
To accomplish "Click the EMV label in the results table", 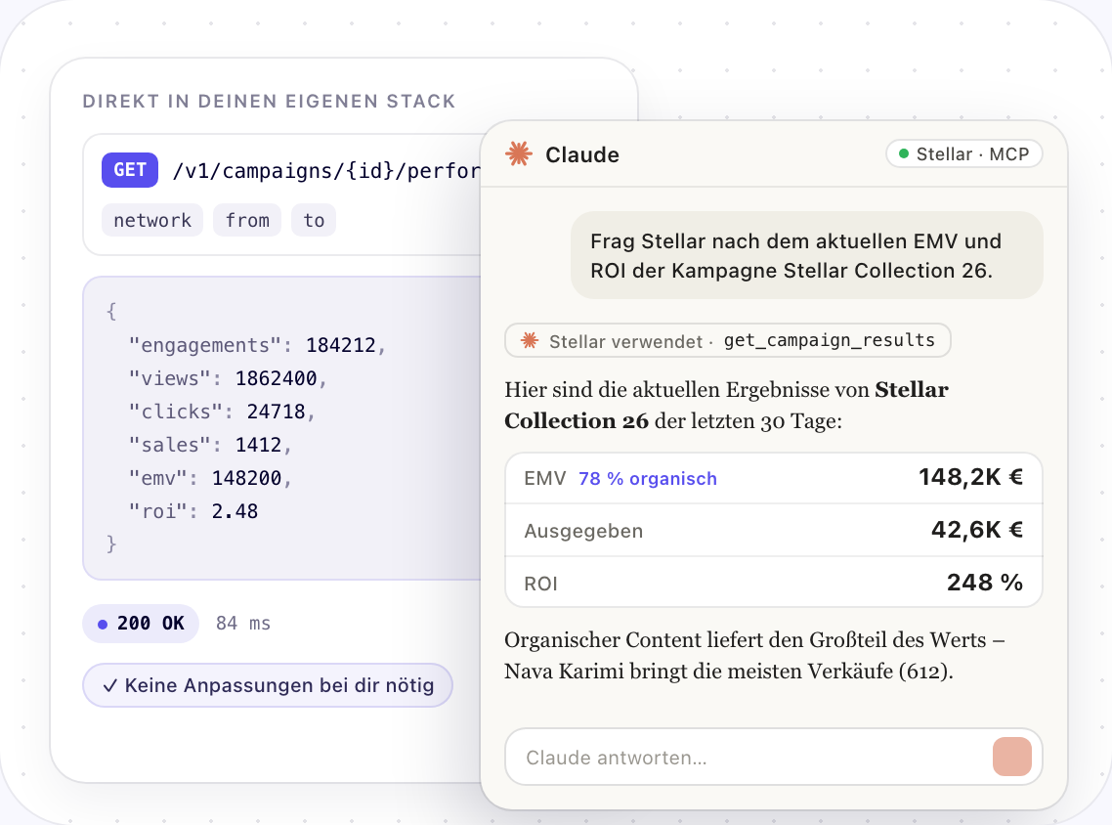I will pos(544,479).
